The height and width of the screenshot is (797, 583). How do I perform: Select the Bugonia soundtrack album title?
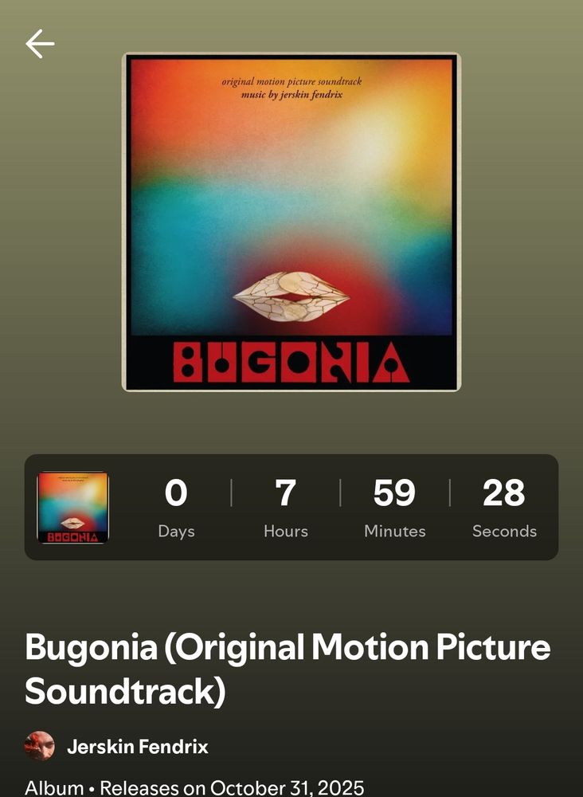point(288,669)
